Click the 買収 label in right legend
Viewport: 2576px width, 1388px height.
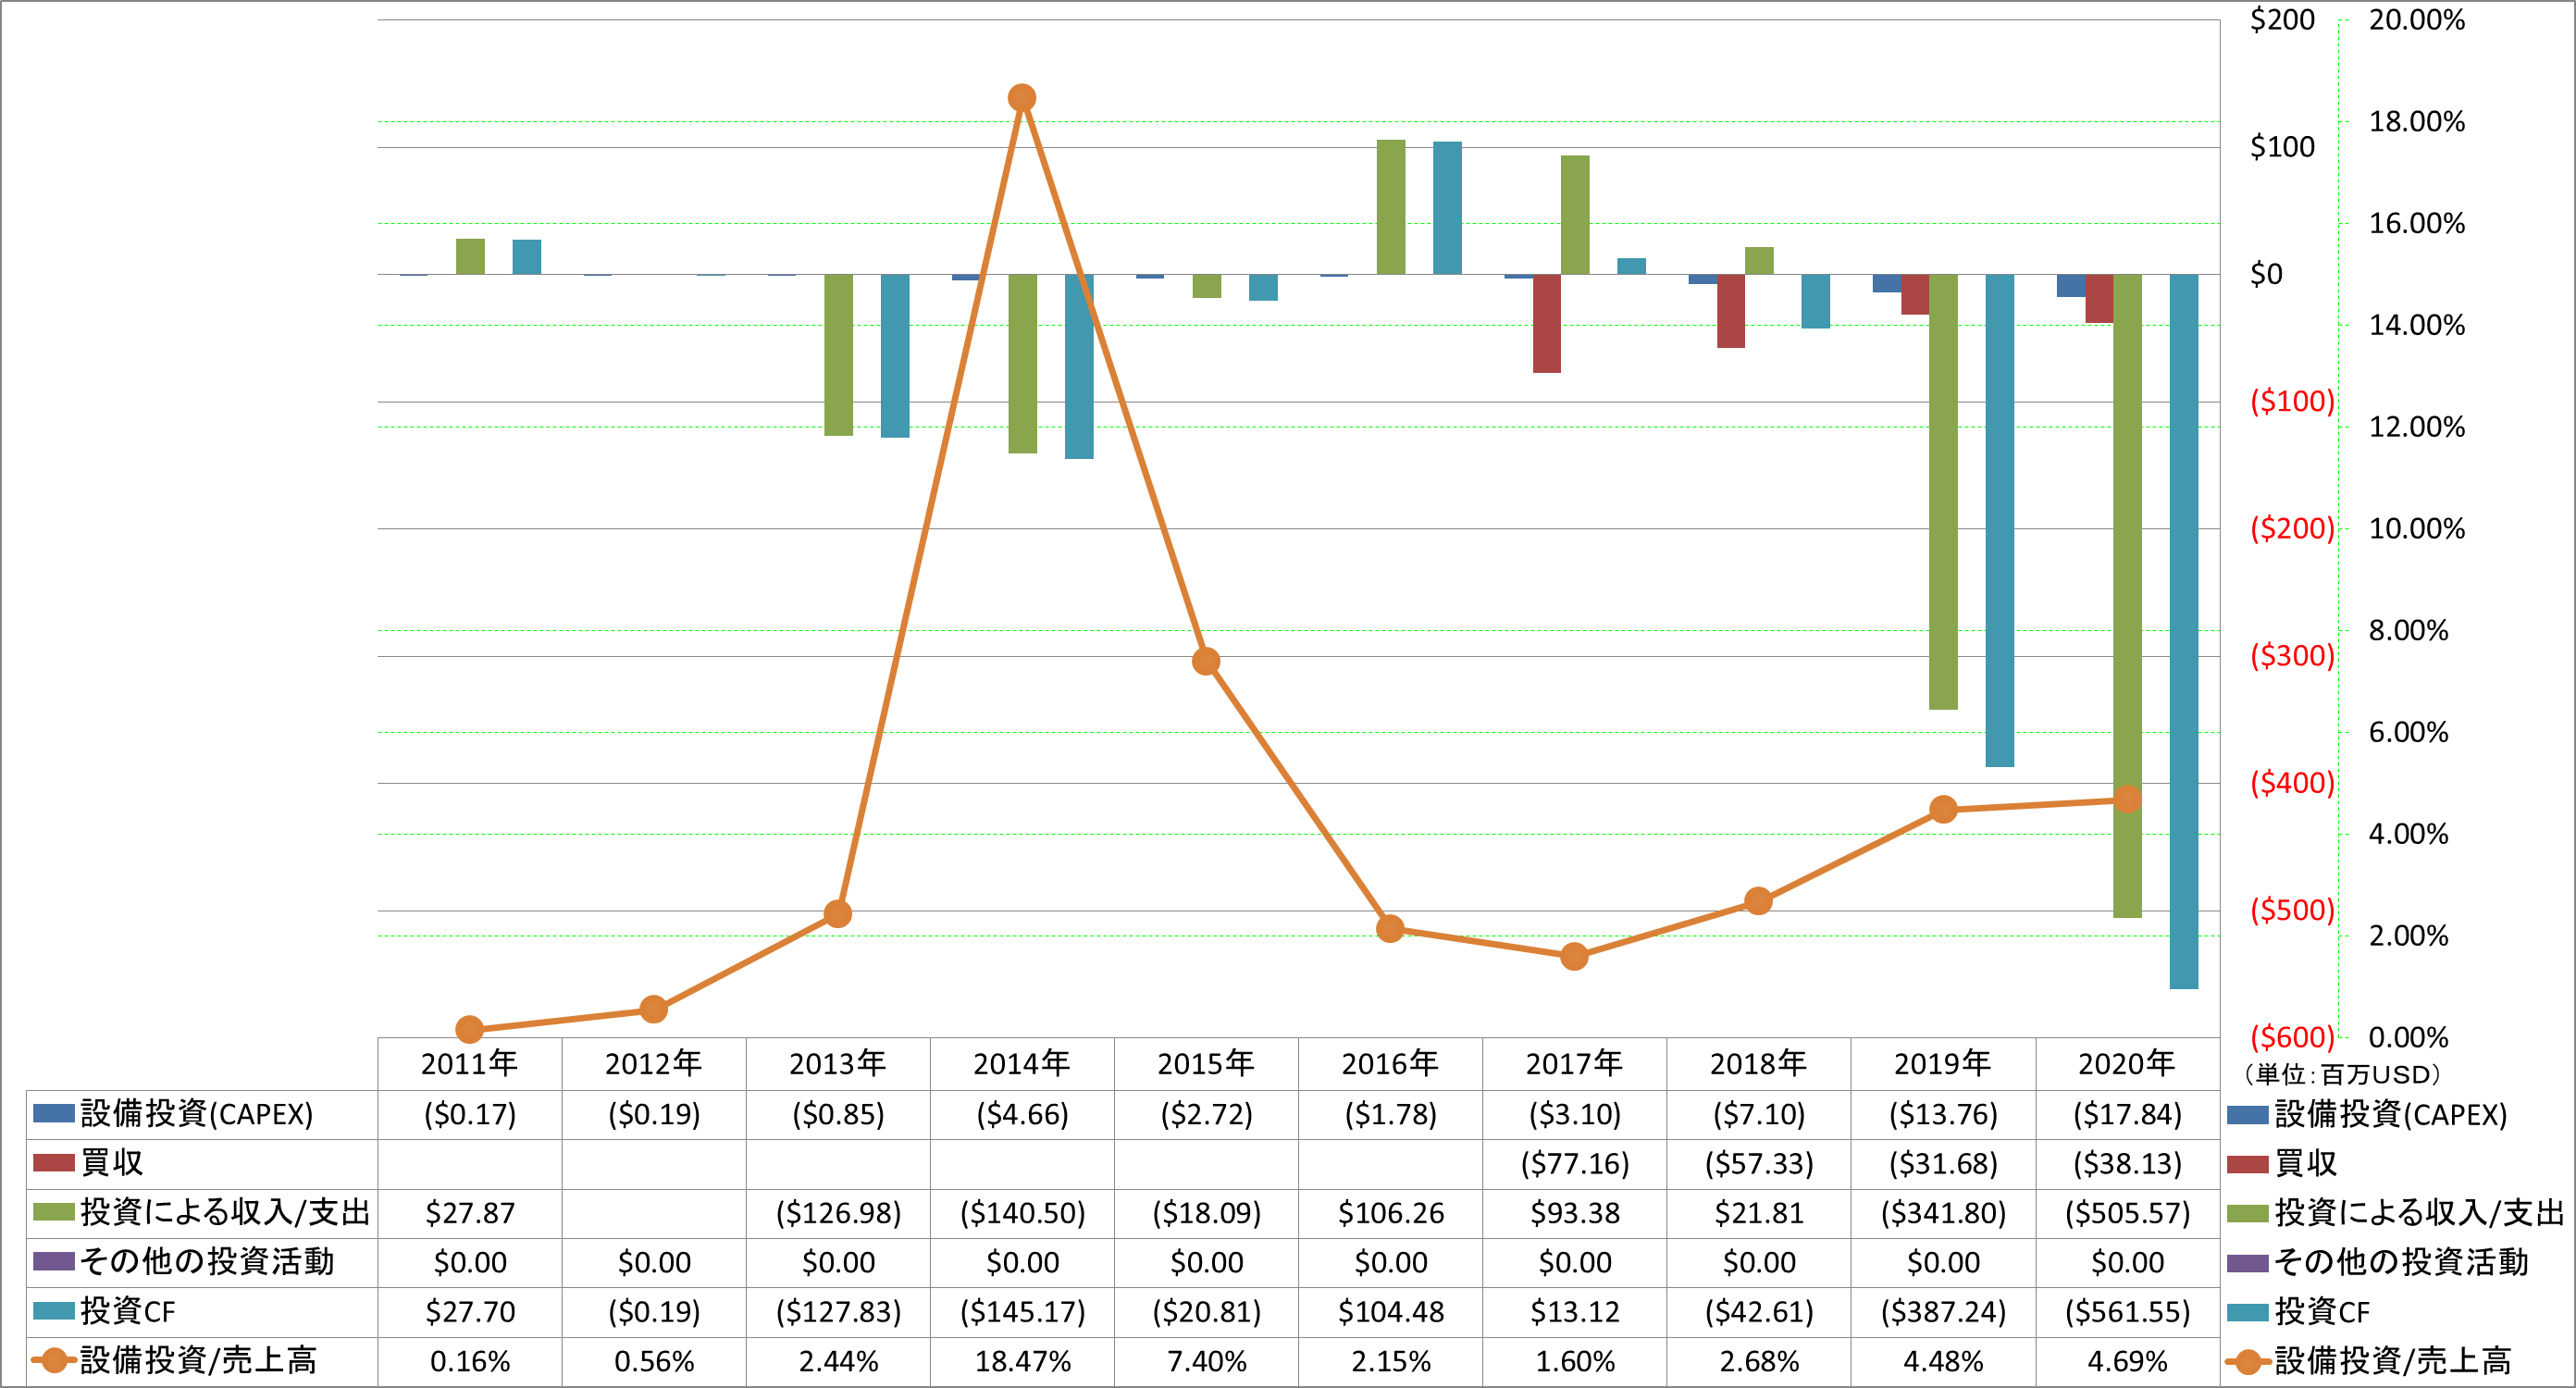2306,1163
